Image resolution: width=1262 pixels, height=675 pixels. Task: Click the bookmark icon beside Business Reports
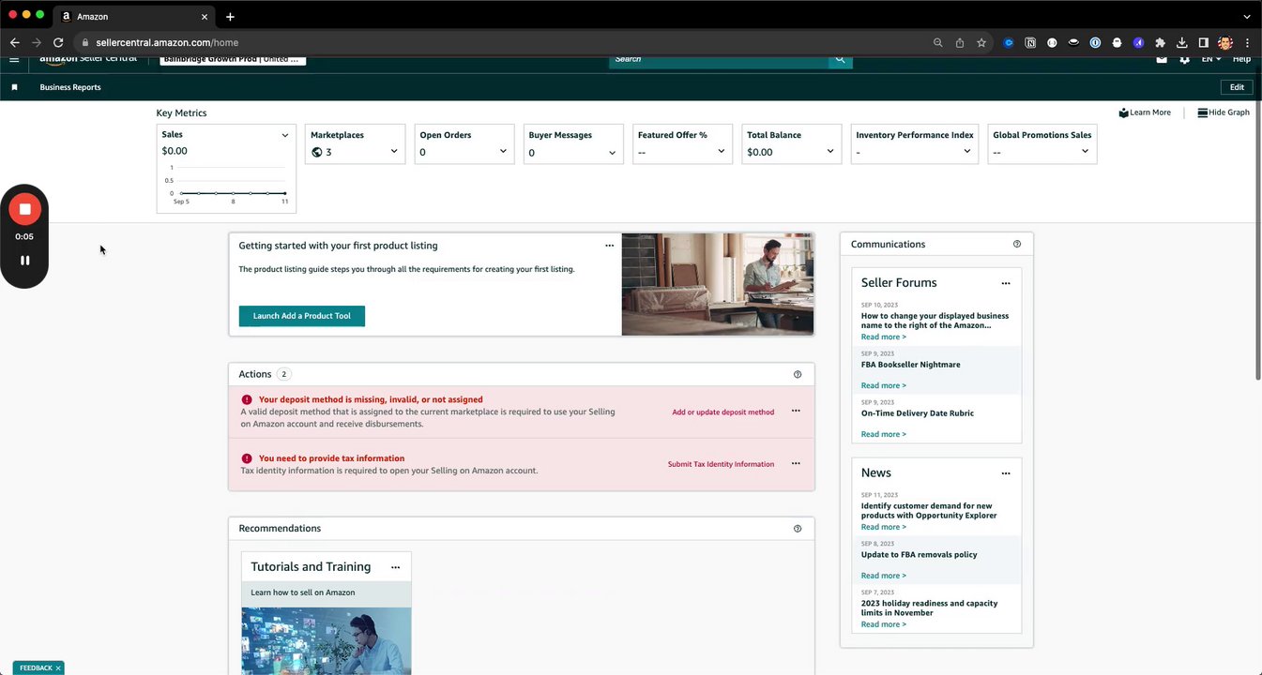pyautogui.click(x=14, y=87)
